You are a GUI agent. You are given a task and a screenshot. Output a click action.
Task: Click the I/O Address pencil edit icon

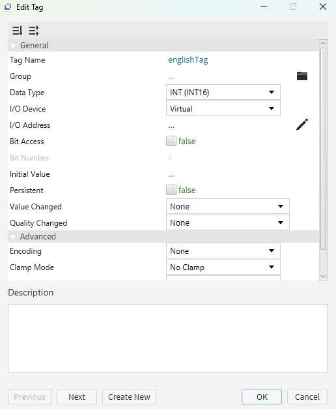point(302,125)
